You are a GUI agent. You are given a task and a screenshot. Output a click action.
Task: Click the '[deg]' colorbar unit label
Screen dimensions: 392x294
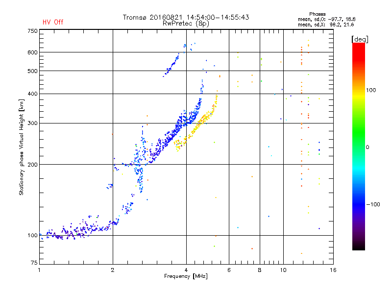coord(360,39)
